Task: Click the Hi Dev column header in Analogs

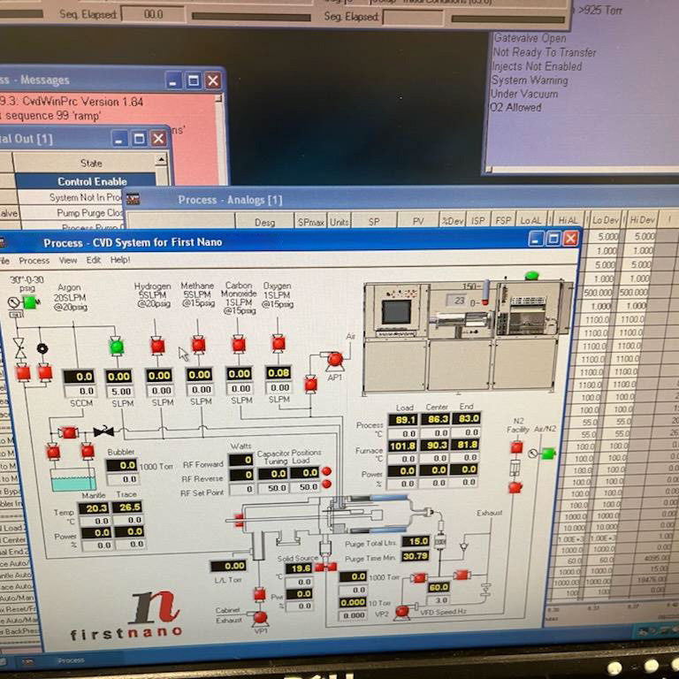Action: pyautogui.click(x=642, y=220)
